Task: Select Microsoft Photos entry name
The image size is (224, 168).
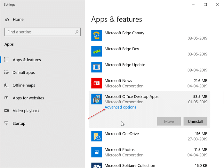Action: [x=120, y=149]
